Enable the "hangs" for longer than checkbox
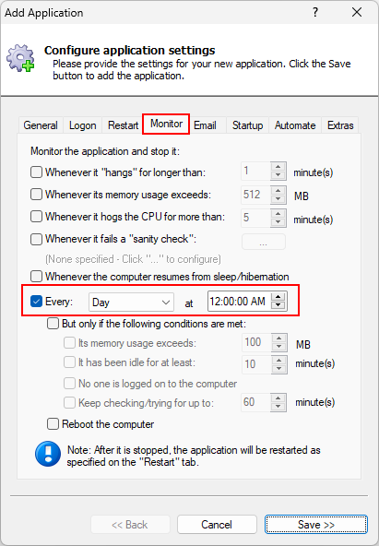Image resolution: width=379 pixels, height=546 pixels. tap(36, 172)
